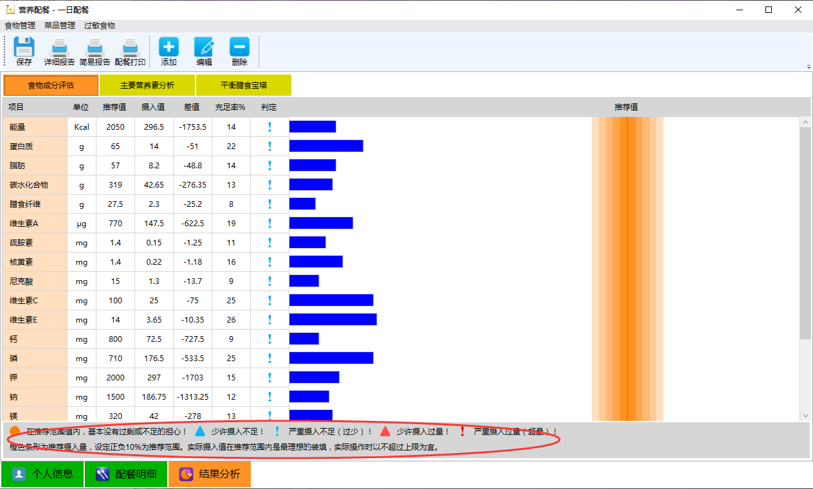Image resolution: width=813 pixels, height=489 pixels.
Task: Go to the 个人信息 section
Action: click(42, 474)
